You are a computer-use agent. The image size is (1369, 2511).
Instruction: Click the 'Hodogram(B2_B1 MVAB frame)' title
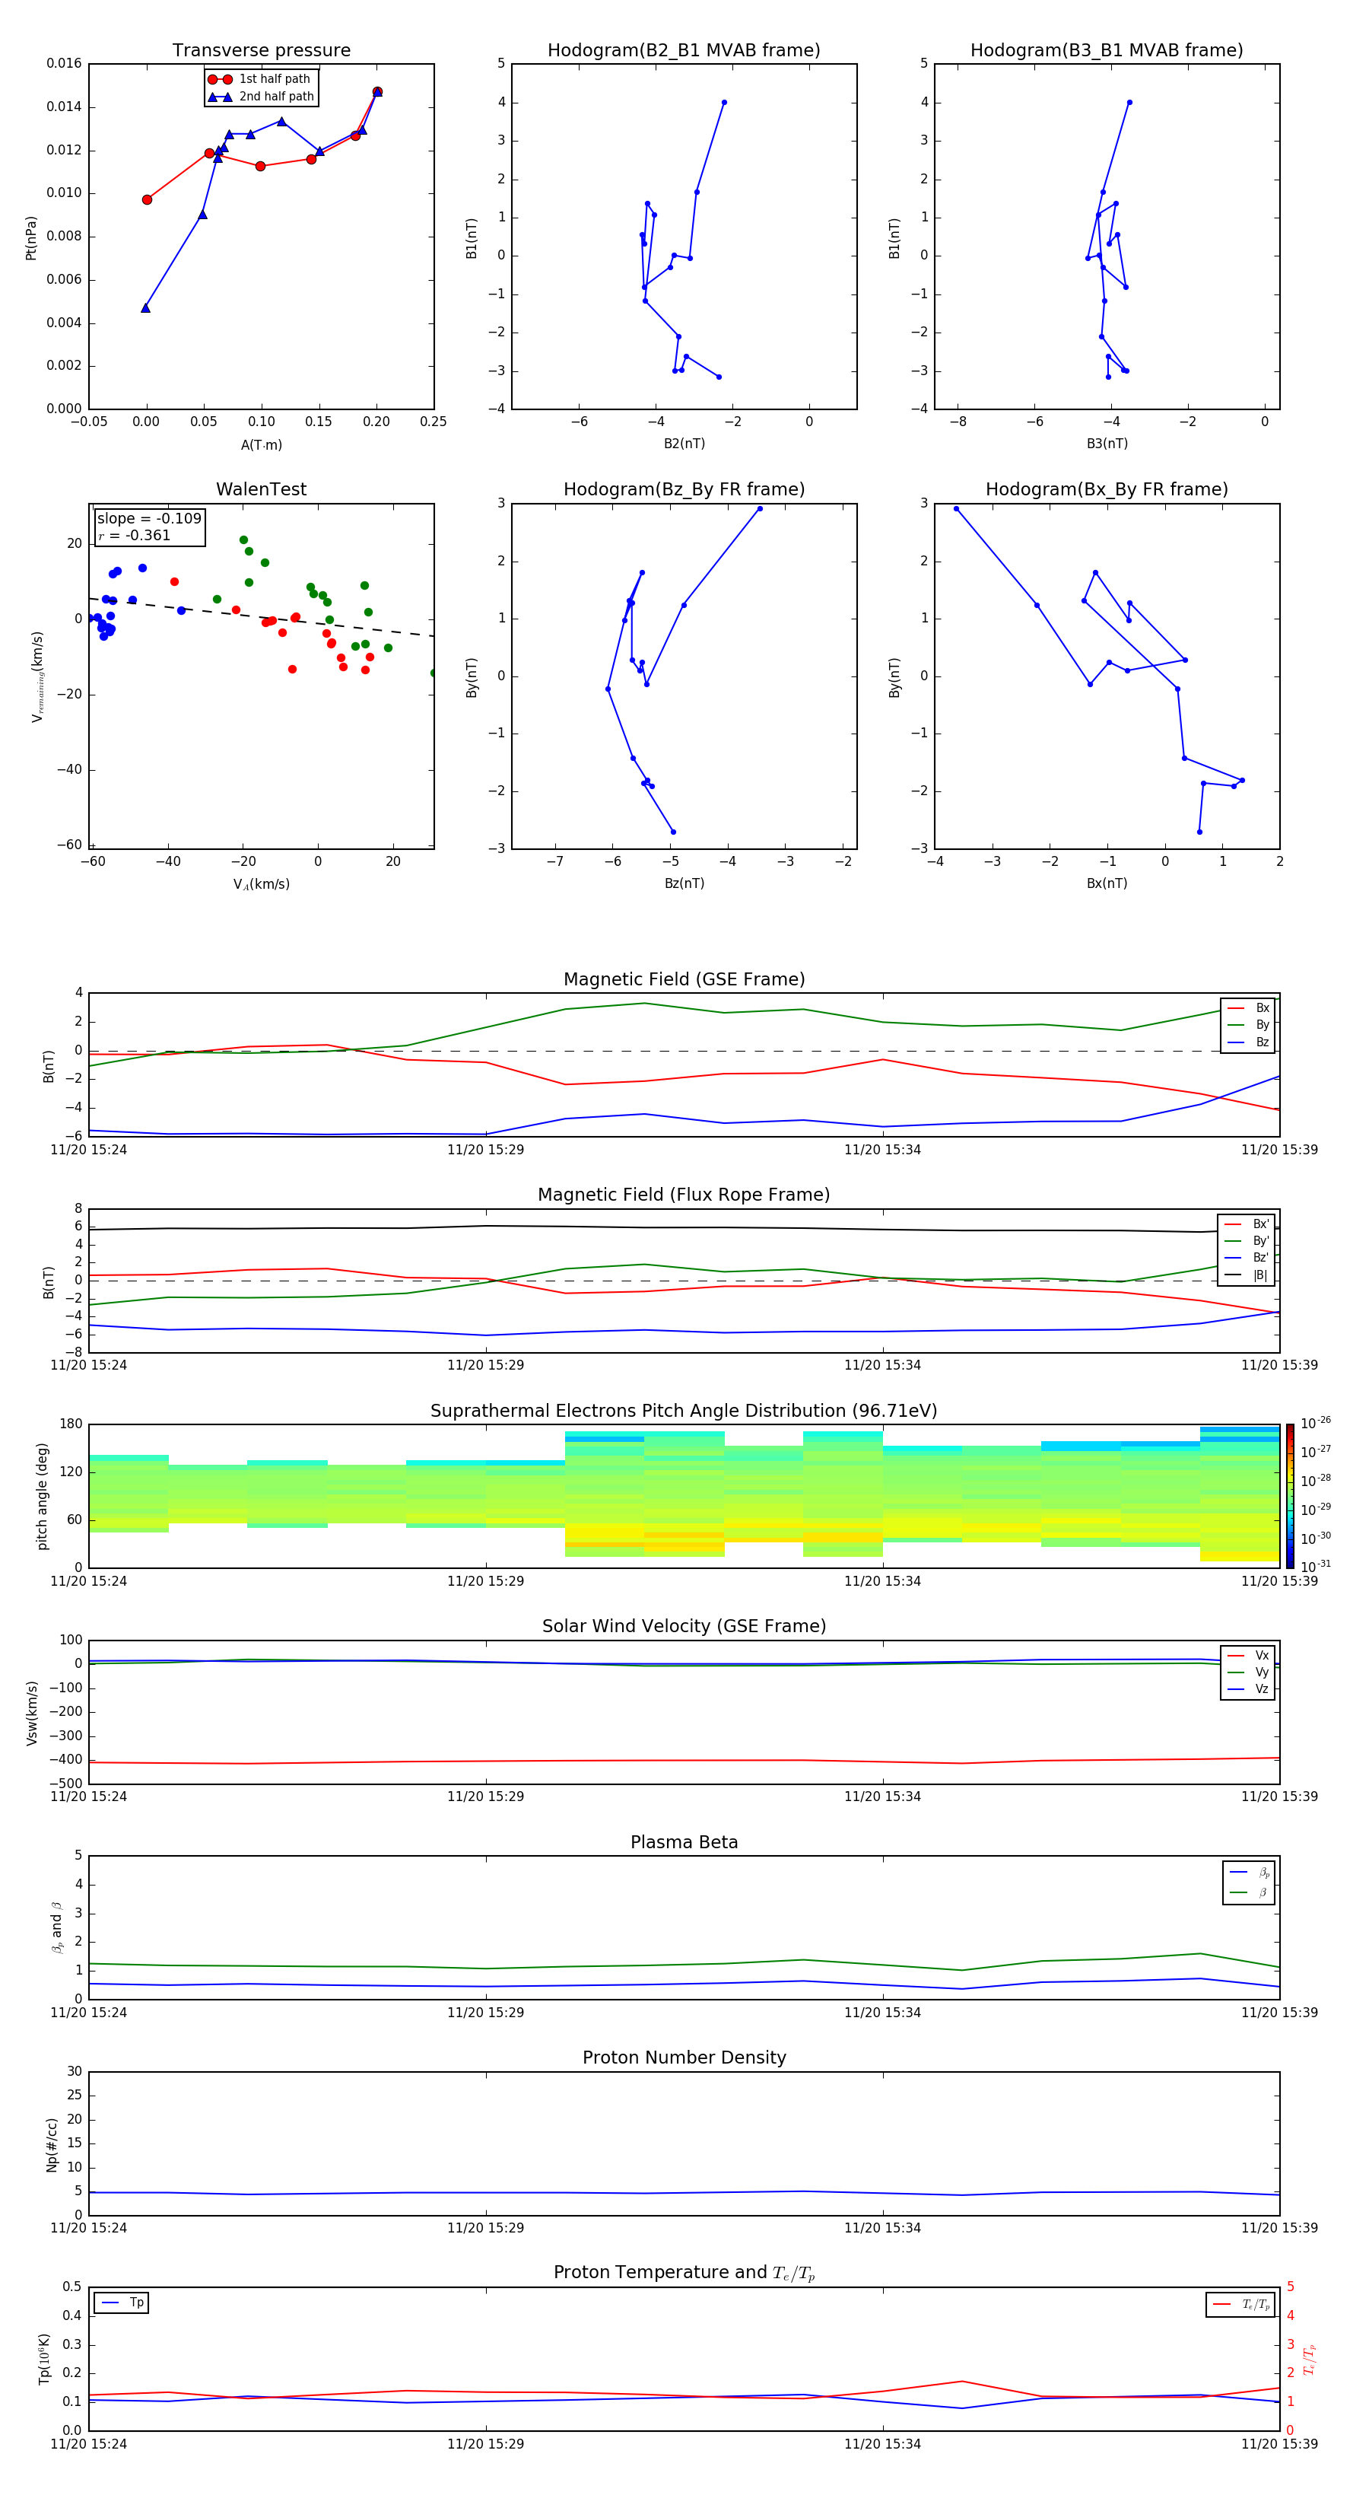coord(684,51)
